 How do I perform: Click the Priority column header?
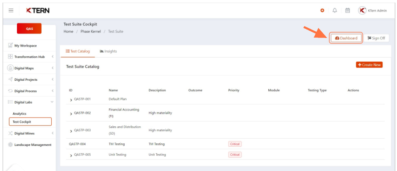(234, 90)
